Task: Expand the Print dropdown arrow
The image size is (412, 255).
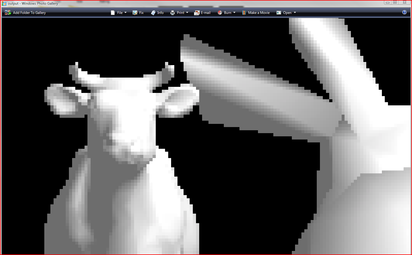Action: (187, 13)
